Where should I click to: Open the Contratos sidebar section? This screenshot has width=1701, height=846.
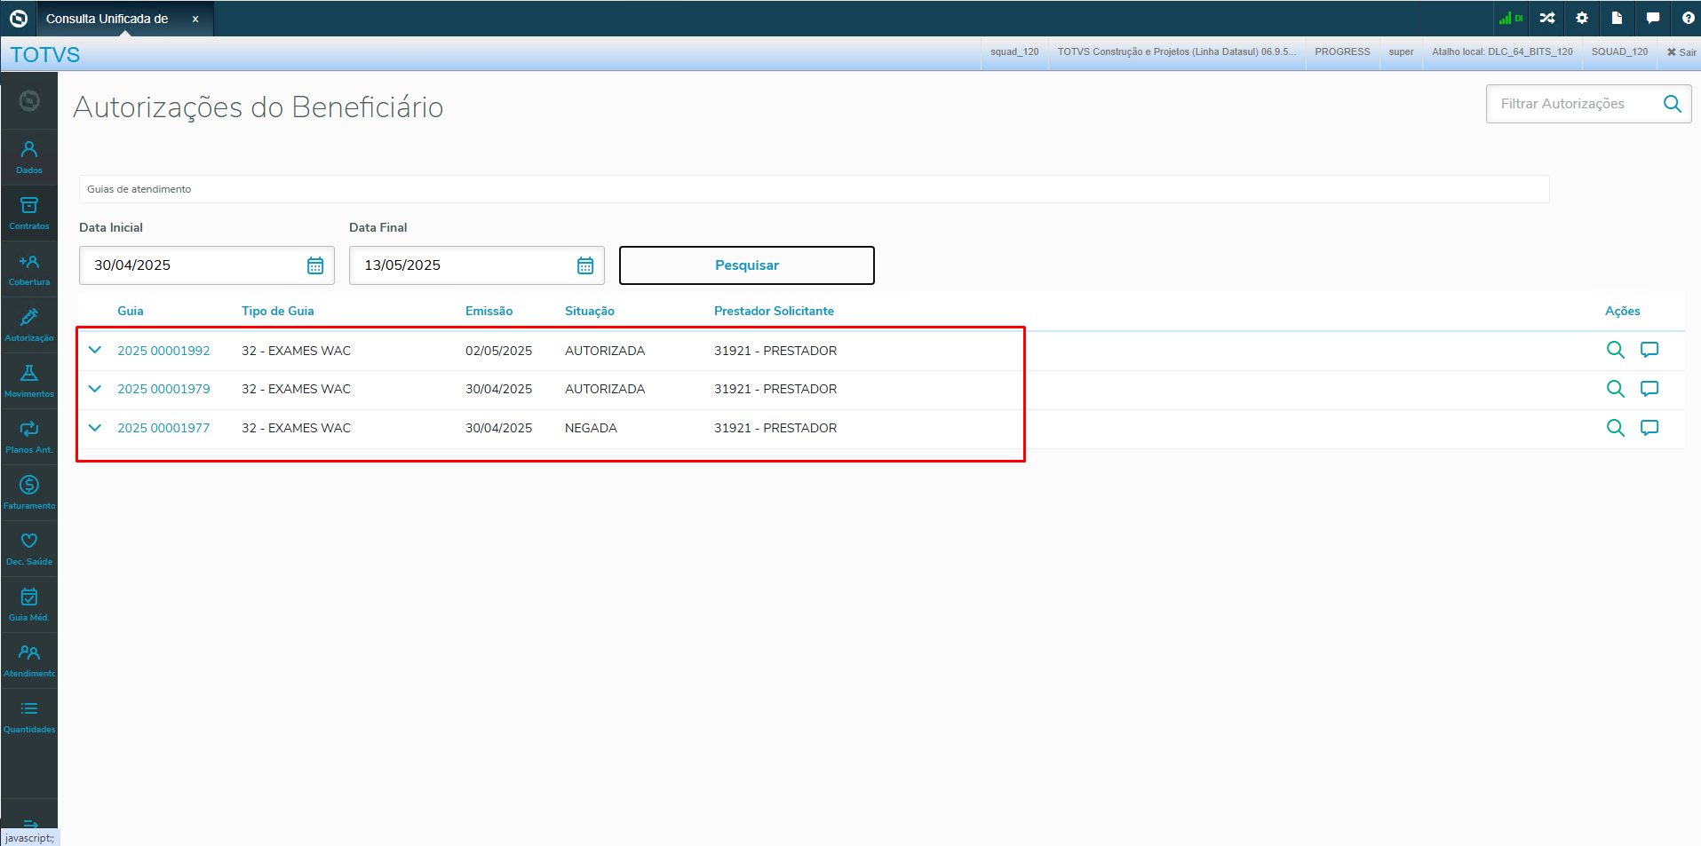pyautogui.click(x=29, y=213)
